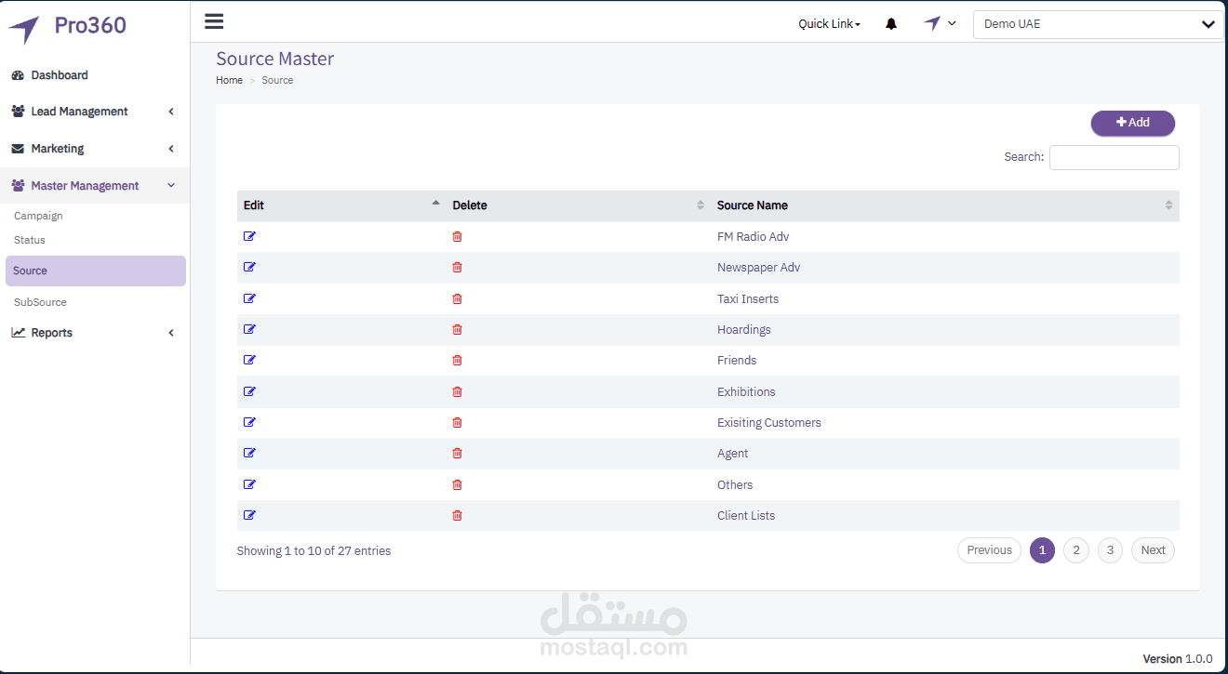Delete the Client Lists row
The image size is (1228, 674).
(457, 515)
